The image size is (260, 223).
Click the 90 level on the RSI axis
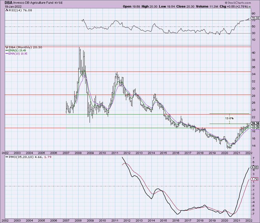click(x=253, y=13)
